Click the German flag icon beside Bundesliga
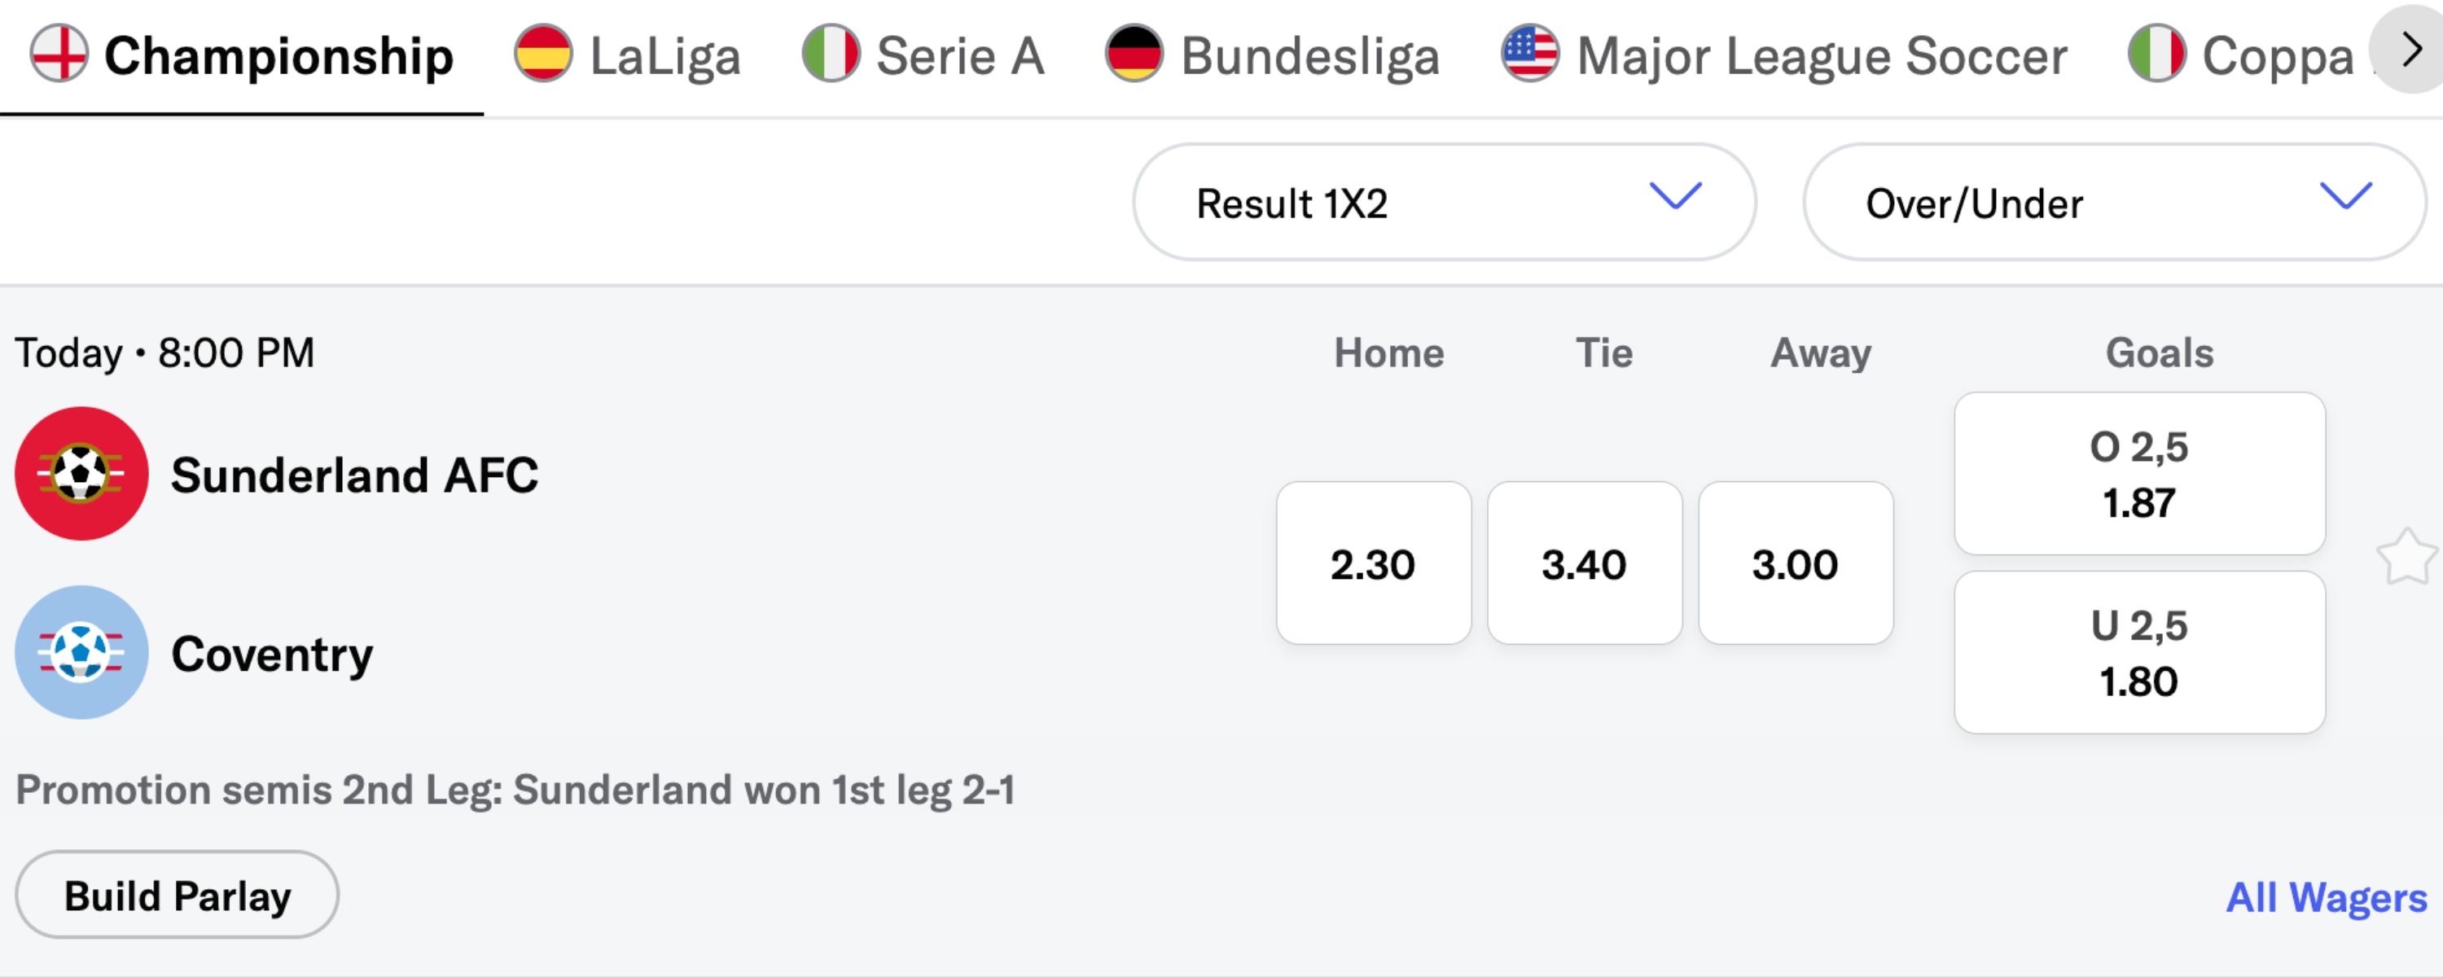 click(1134, 54)
